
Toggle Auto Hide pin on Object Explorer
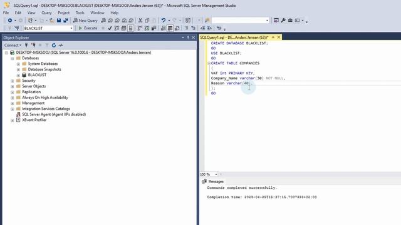[188, 37]
